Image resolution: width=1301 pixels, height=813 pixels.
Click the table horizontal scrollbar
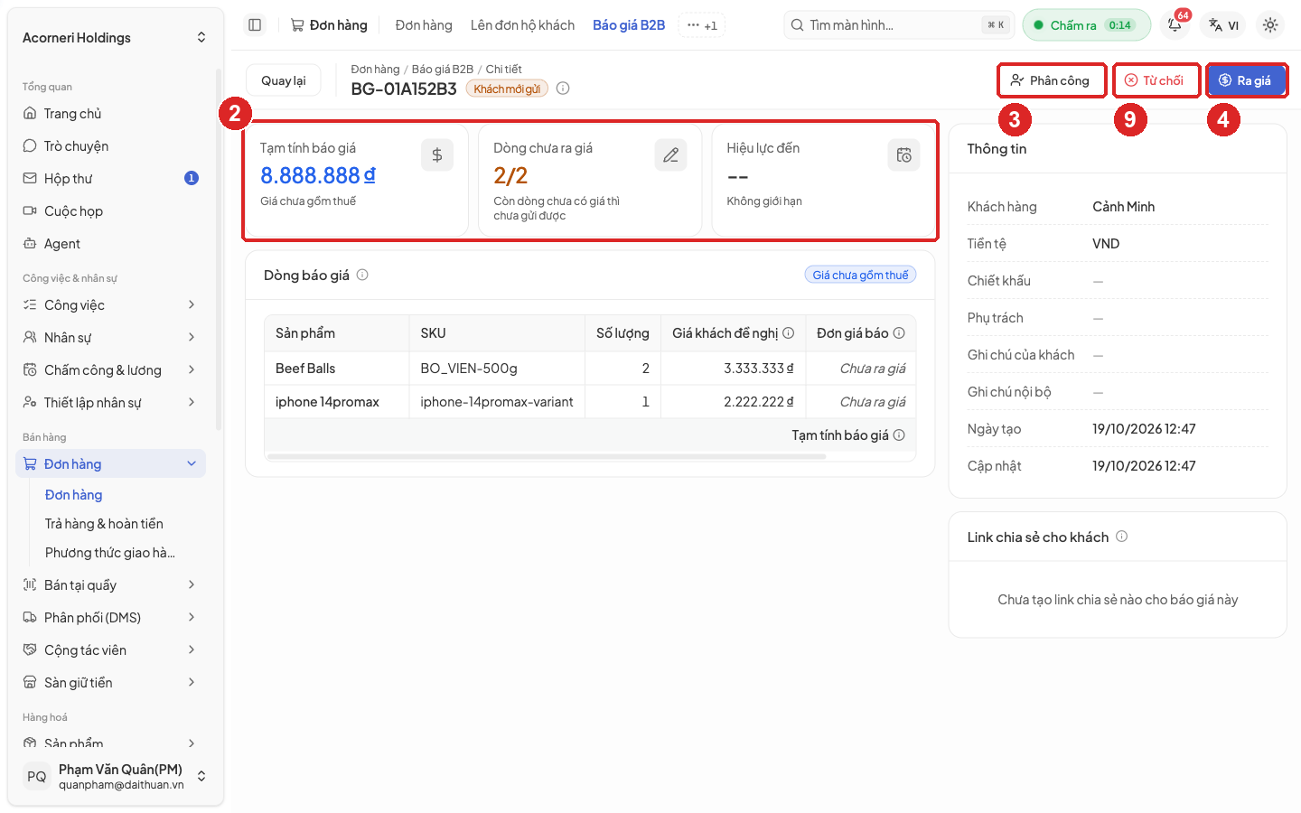(547, 457)
